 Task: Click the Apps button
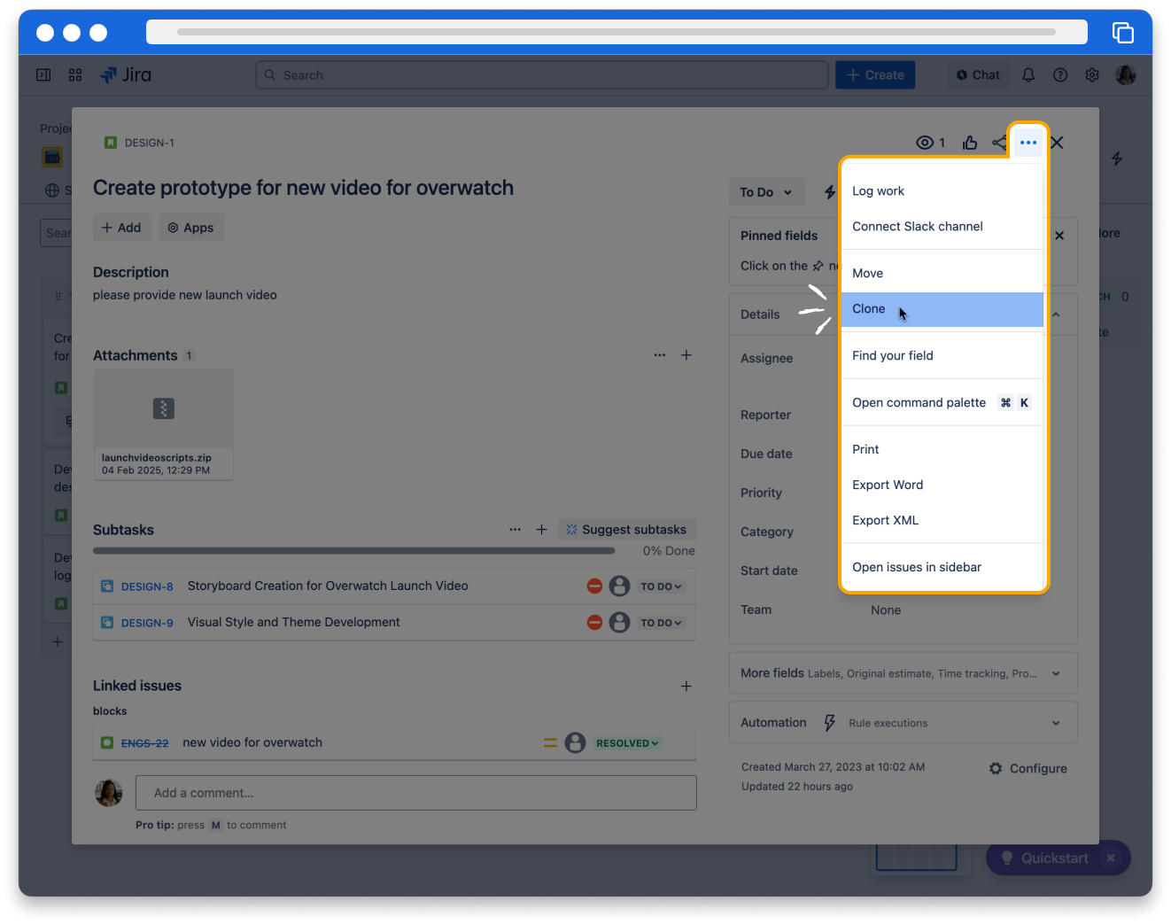point(191,228)
